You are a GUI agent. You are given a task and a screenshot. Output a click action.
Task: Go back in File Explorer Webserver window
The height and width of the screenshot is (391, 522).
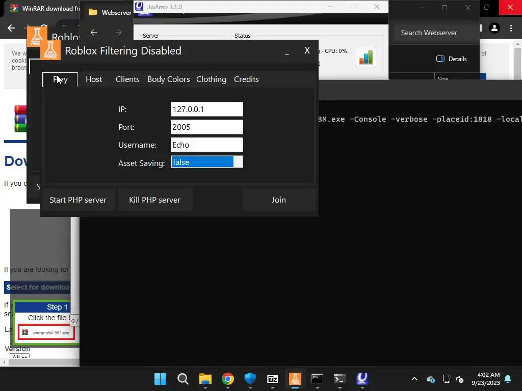click(94, 32)
